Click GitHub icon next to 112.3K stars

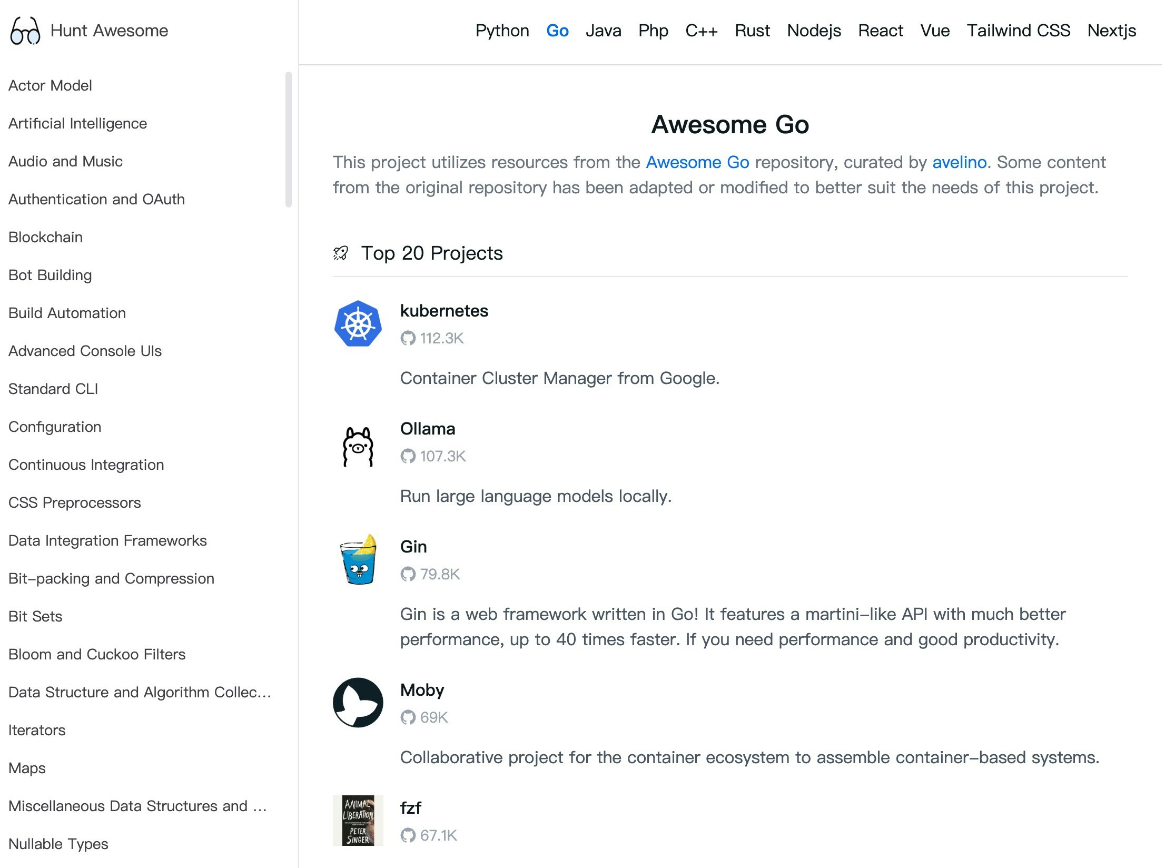(x=408, y=338)
